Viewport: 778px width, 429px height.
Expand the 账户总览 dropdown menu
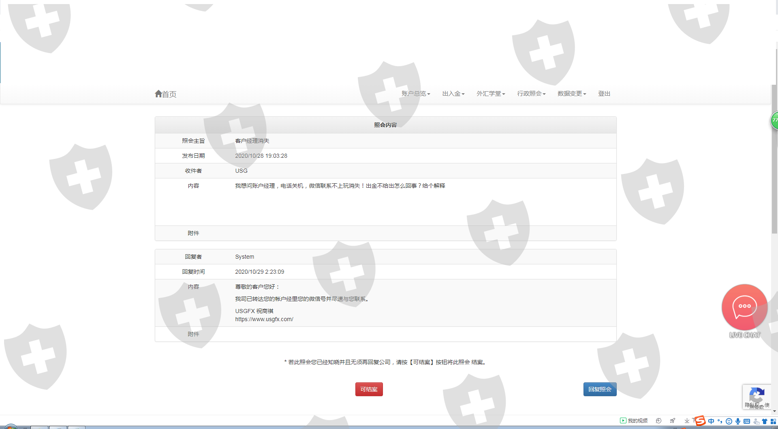[x=416, y=94]
